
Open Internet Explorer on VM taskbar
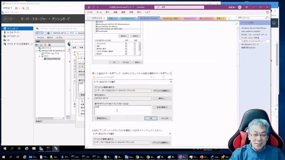(27, 148)
